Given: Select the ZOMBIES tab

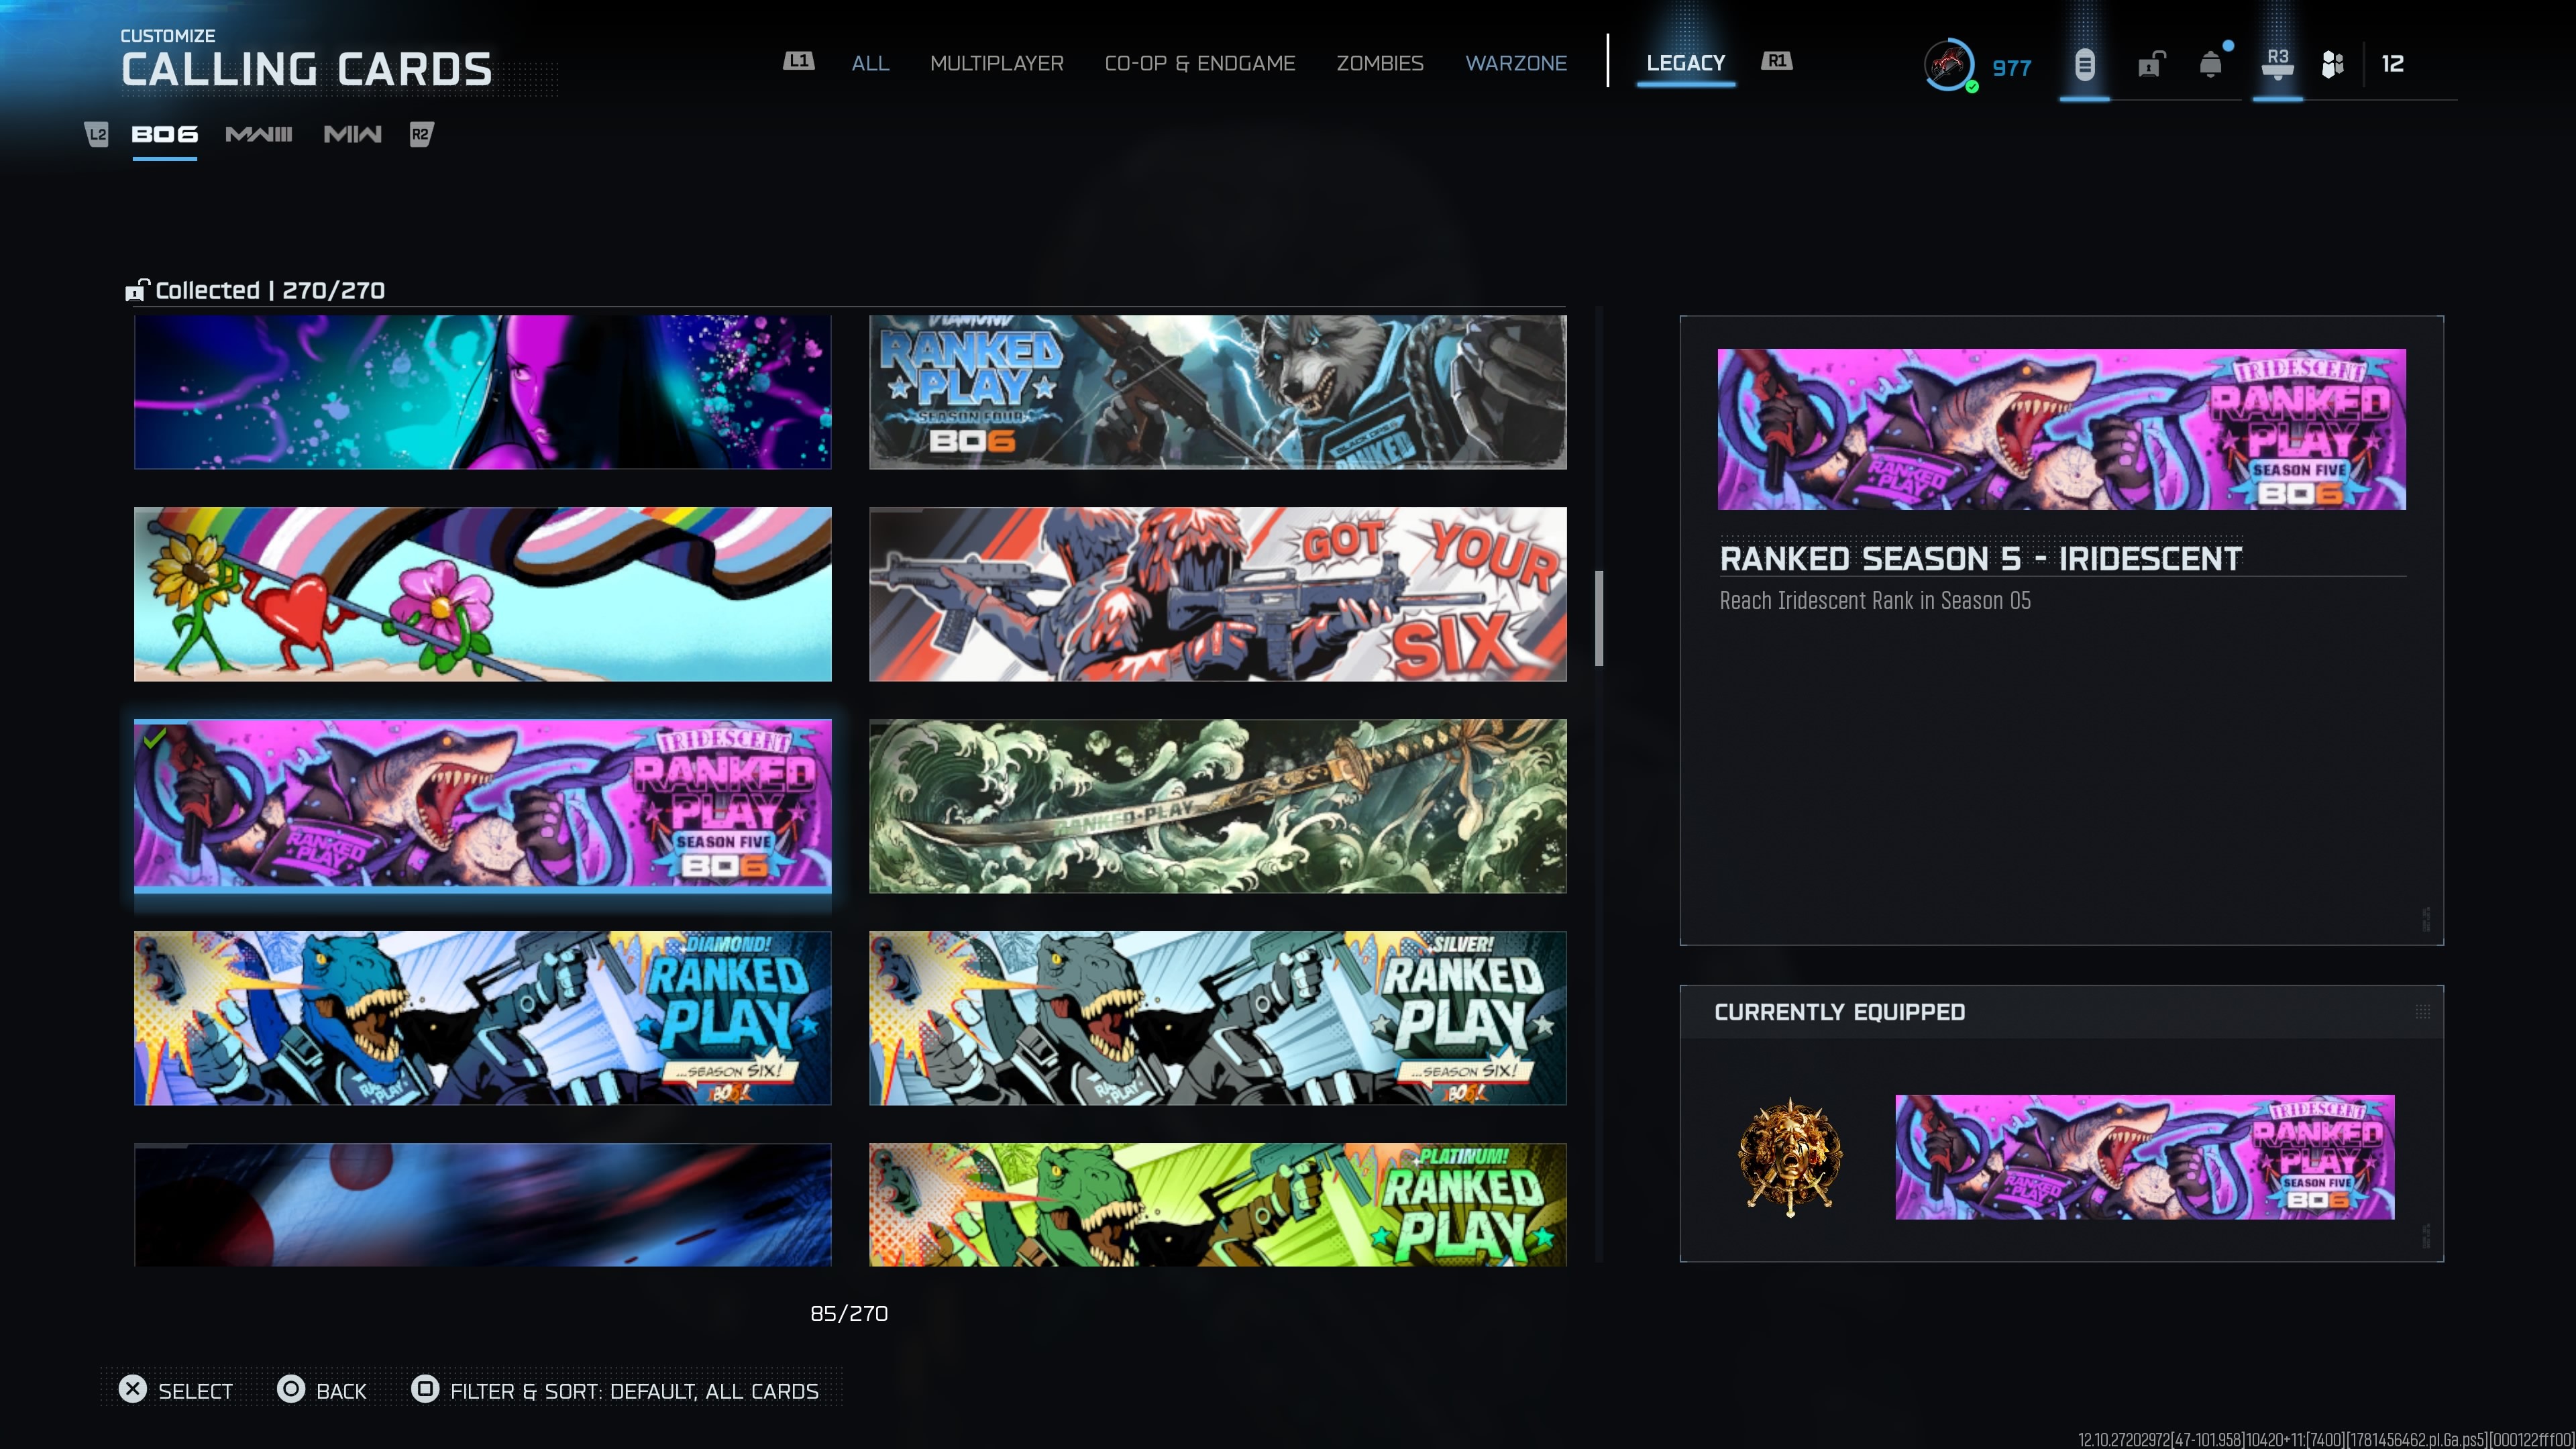Looking at the screenshot, I should click(x=1380, y=63).
